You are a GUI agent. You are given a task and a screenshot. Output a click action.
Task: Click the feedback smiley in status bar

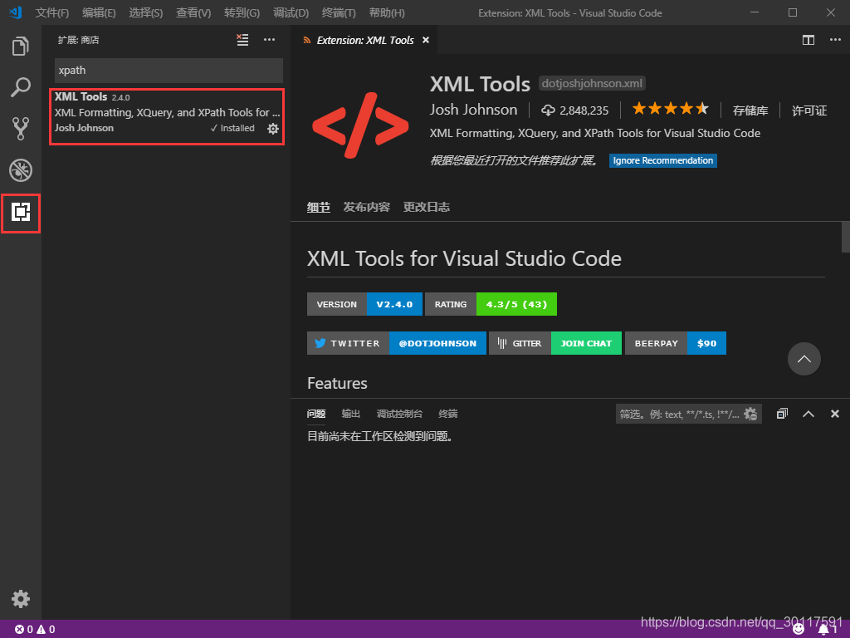tap(799, 630)
